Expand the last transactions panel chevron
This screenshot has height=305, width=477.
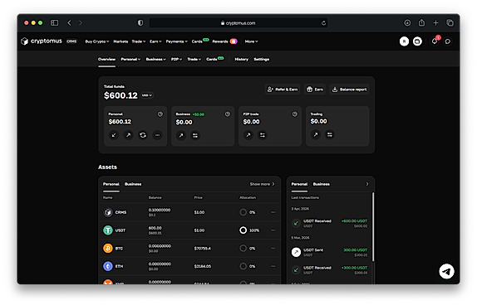(x=367, y=184)
